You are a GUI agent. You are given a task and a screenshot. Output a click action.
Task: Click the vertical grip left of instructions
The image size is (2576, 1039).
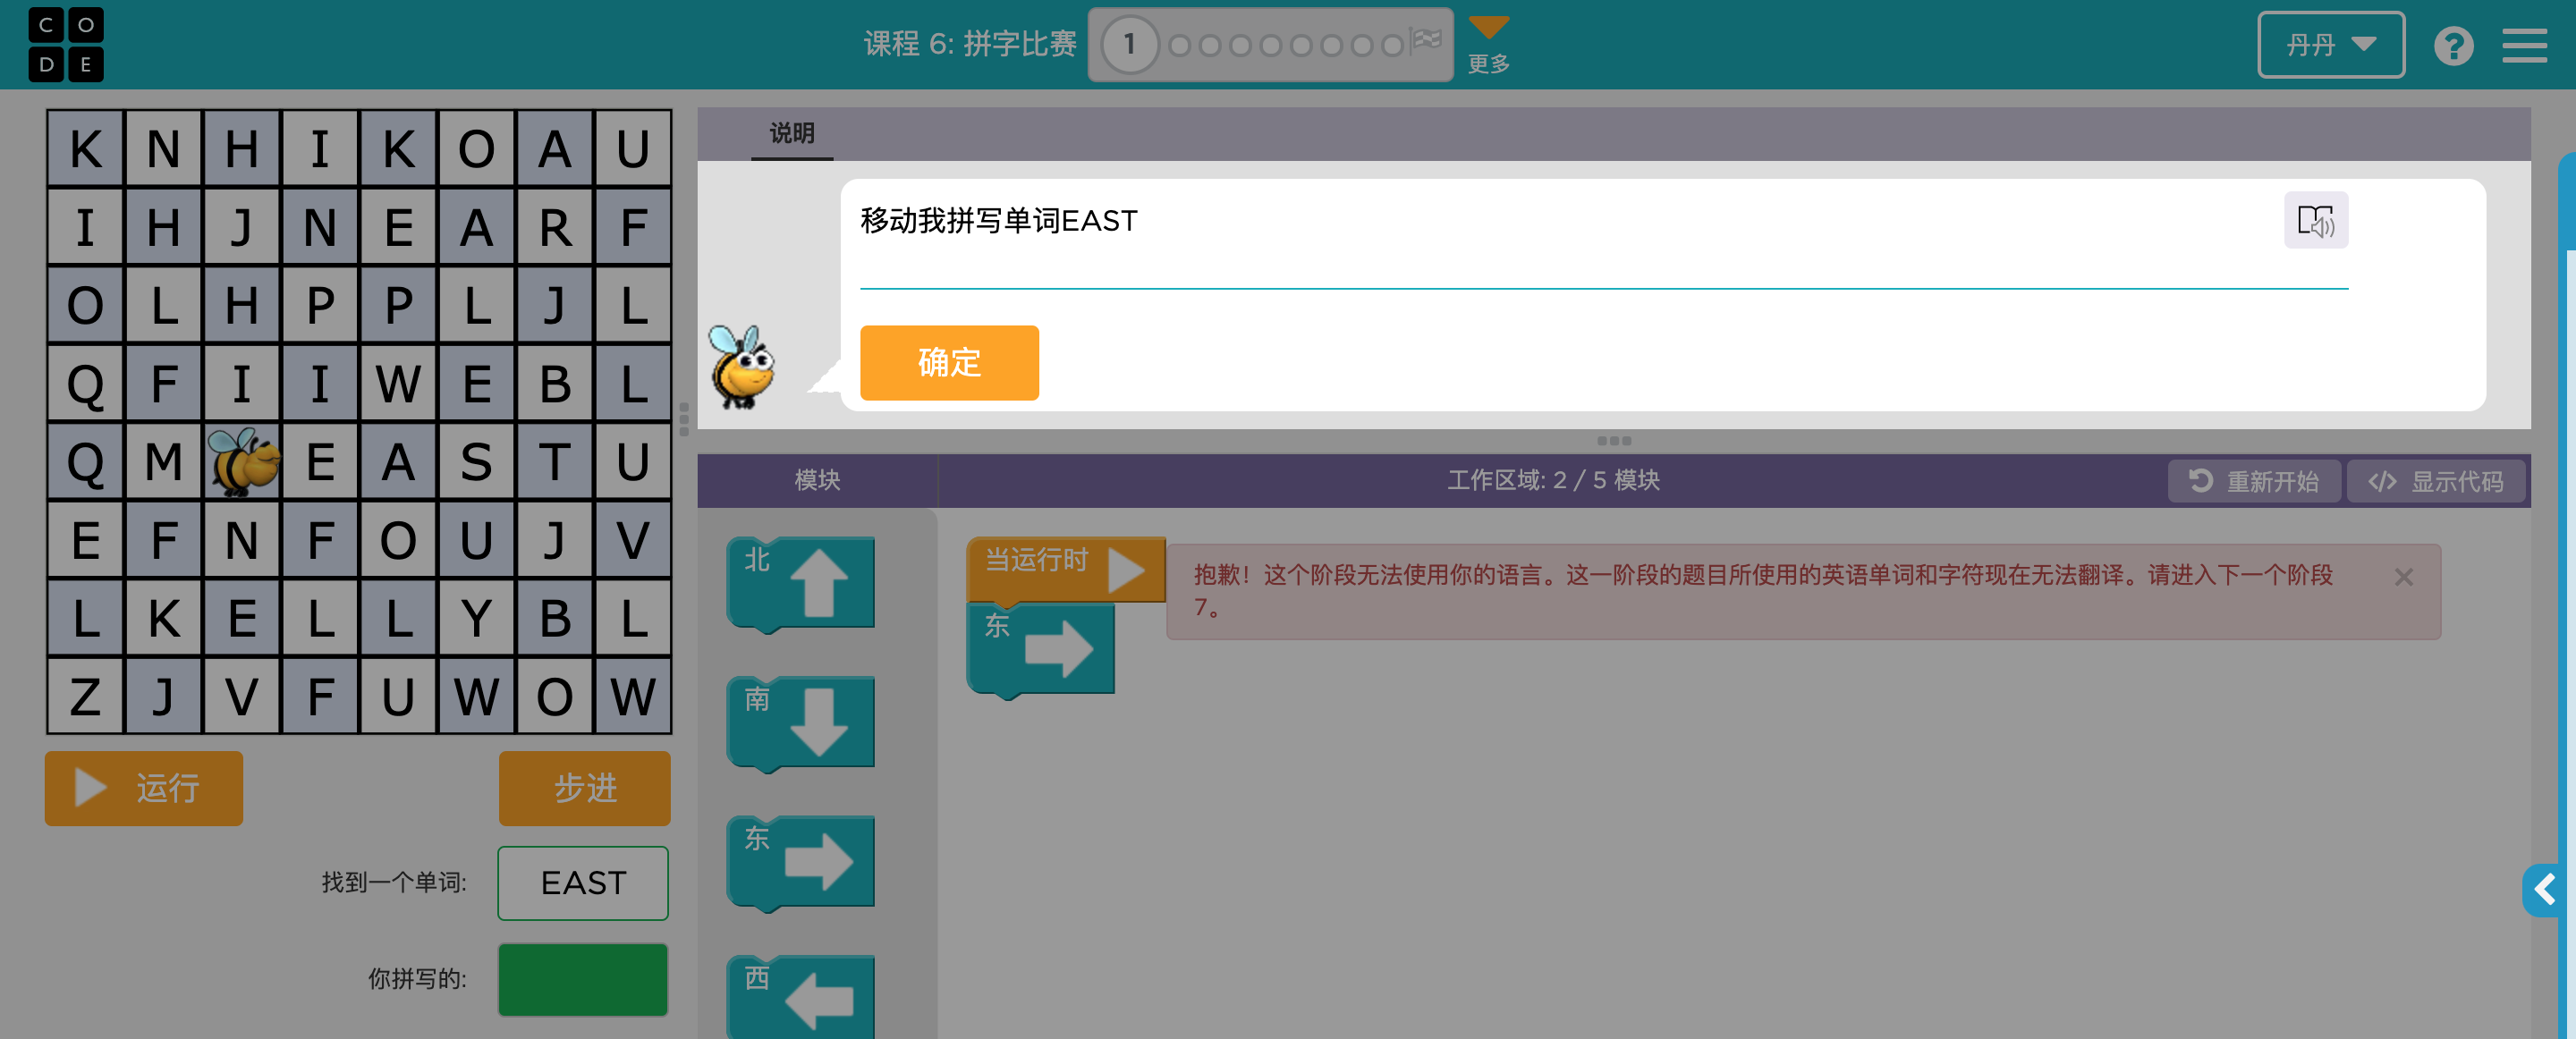tap(684, 420)
